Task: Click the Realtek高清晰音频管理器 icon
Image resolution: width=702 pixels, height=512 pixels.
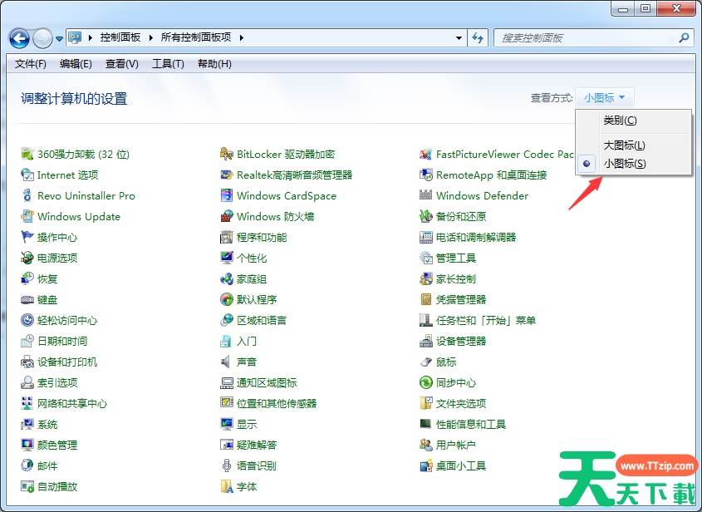Action: point(227,175)
